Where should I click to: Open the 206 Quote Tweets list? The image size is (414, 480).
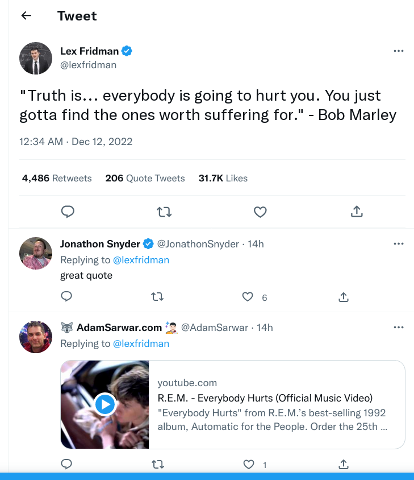145,178
